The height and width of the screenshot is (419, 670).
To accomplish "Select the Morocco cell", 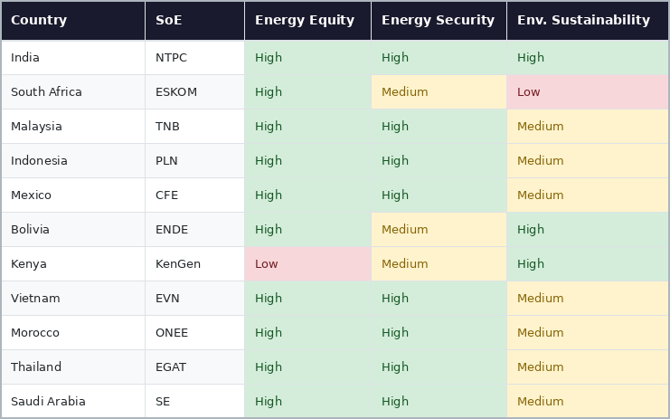I will tap(73, 333).
